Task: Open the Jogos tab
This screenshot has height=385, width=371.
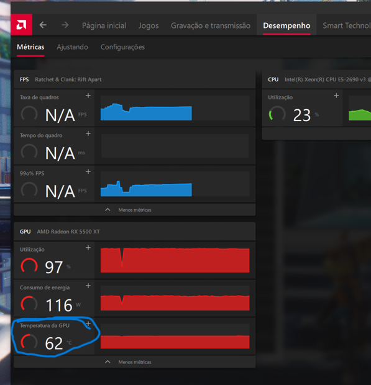Action: point(149,25)
